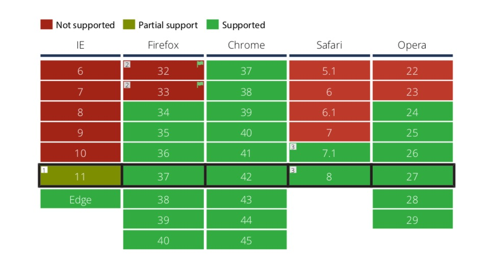This screenshot has height=260, width=488.
Task: Click the green flag icon on Firefox 32
Action: [200, 64]
